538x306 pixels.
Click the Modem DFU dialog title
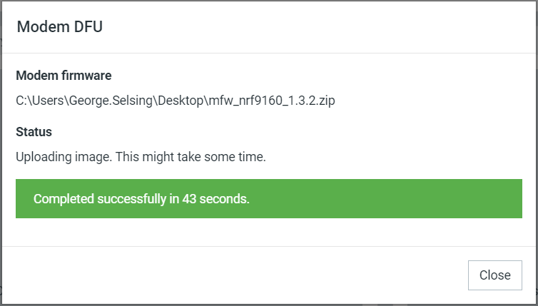point(60,27)
